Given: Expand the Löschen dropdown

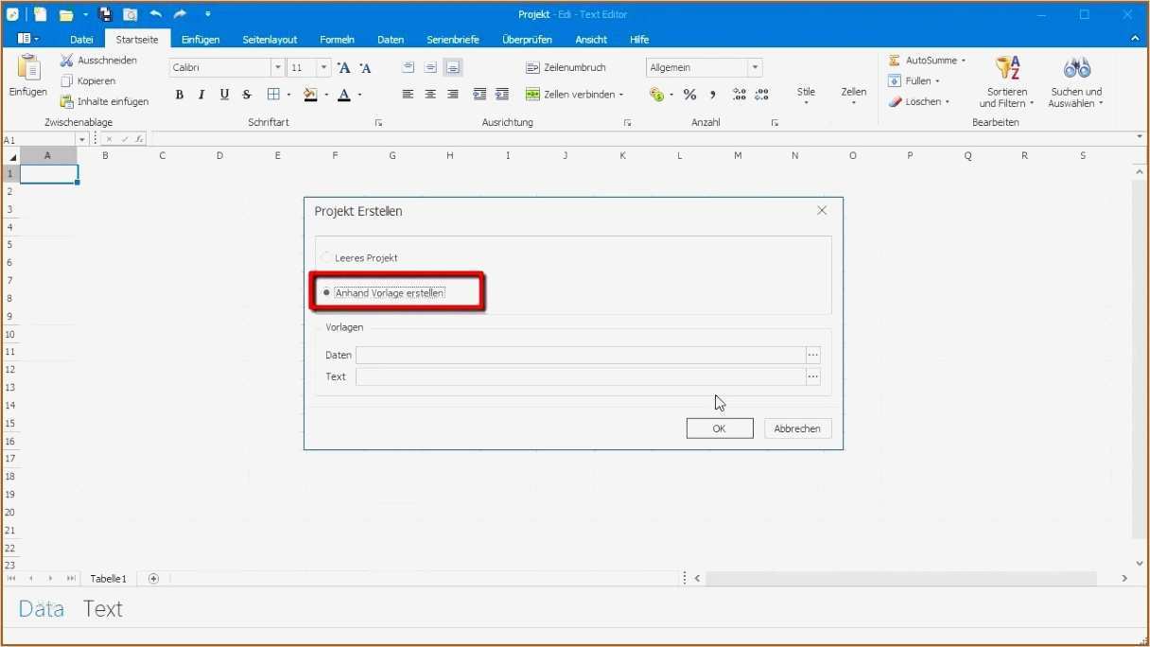Looking at the screenshot, I should click(948, 102).
